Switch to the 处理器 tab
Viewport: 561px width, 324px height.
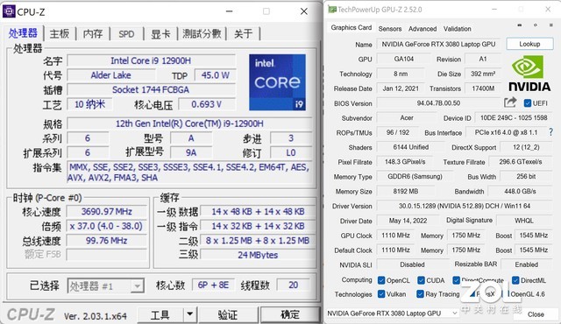click(x=23, y=33)
